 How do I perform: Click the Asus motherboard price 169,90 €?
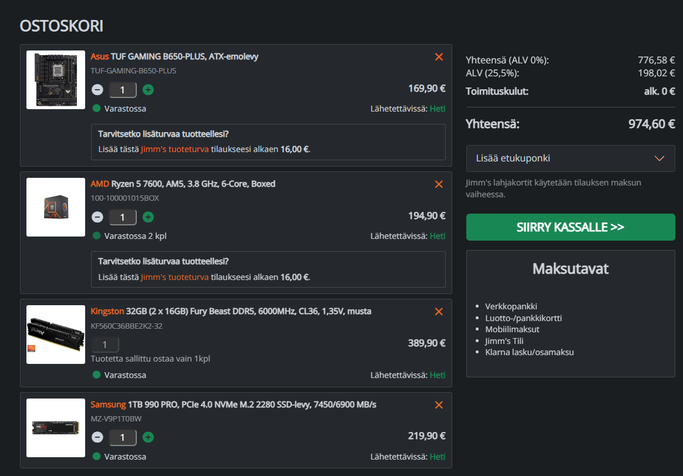(x=426, y=89)
